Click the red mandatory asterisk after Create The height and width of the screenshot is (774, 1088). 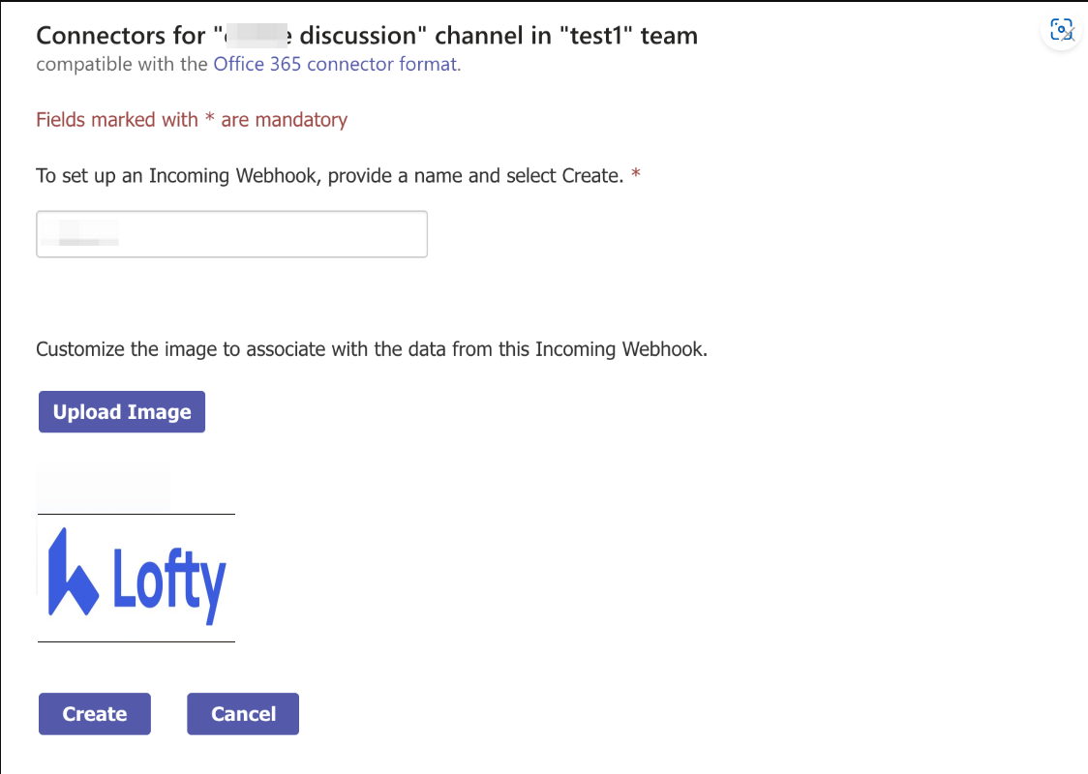pyautogui.click(x=636, y=175)
